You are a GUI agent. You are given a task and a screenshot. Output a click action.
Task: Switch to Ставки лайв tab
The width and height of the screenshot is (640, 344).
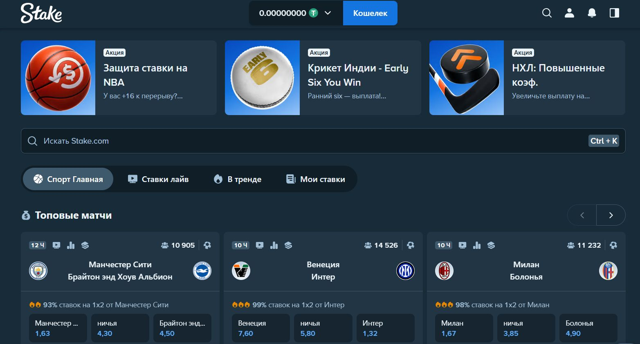pyautogui.click(x=158, y=179)
